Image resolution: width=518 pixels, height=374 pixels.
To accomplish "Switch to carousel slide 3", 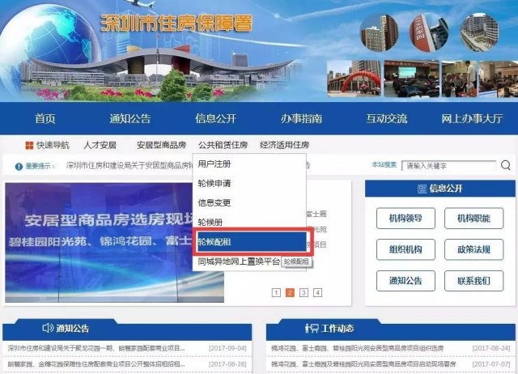I will [304, 292].
